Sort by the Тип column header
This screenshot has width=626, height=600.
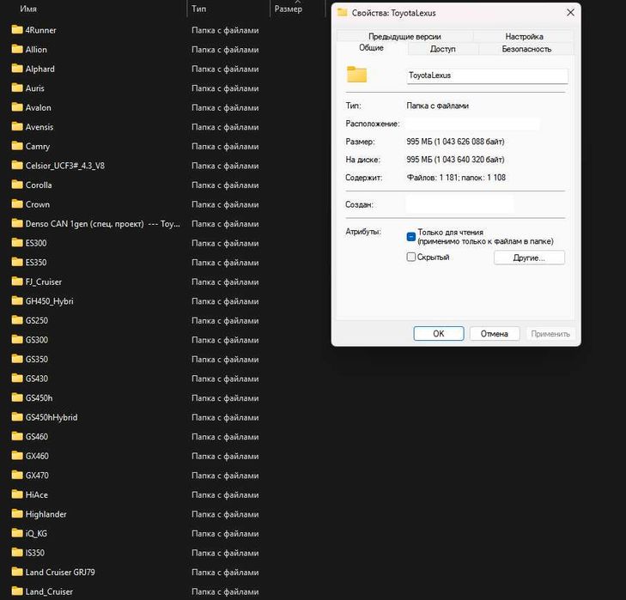tap(199, 9)
